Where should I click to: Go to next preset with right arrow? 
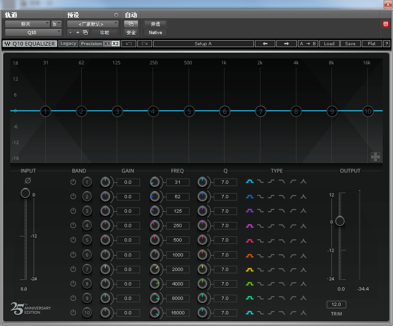286,43
